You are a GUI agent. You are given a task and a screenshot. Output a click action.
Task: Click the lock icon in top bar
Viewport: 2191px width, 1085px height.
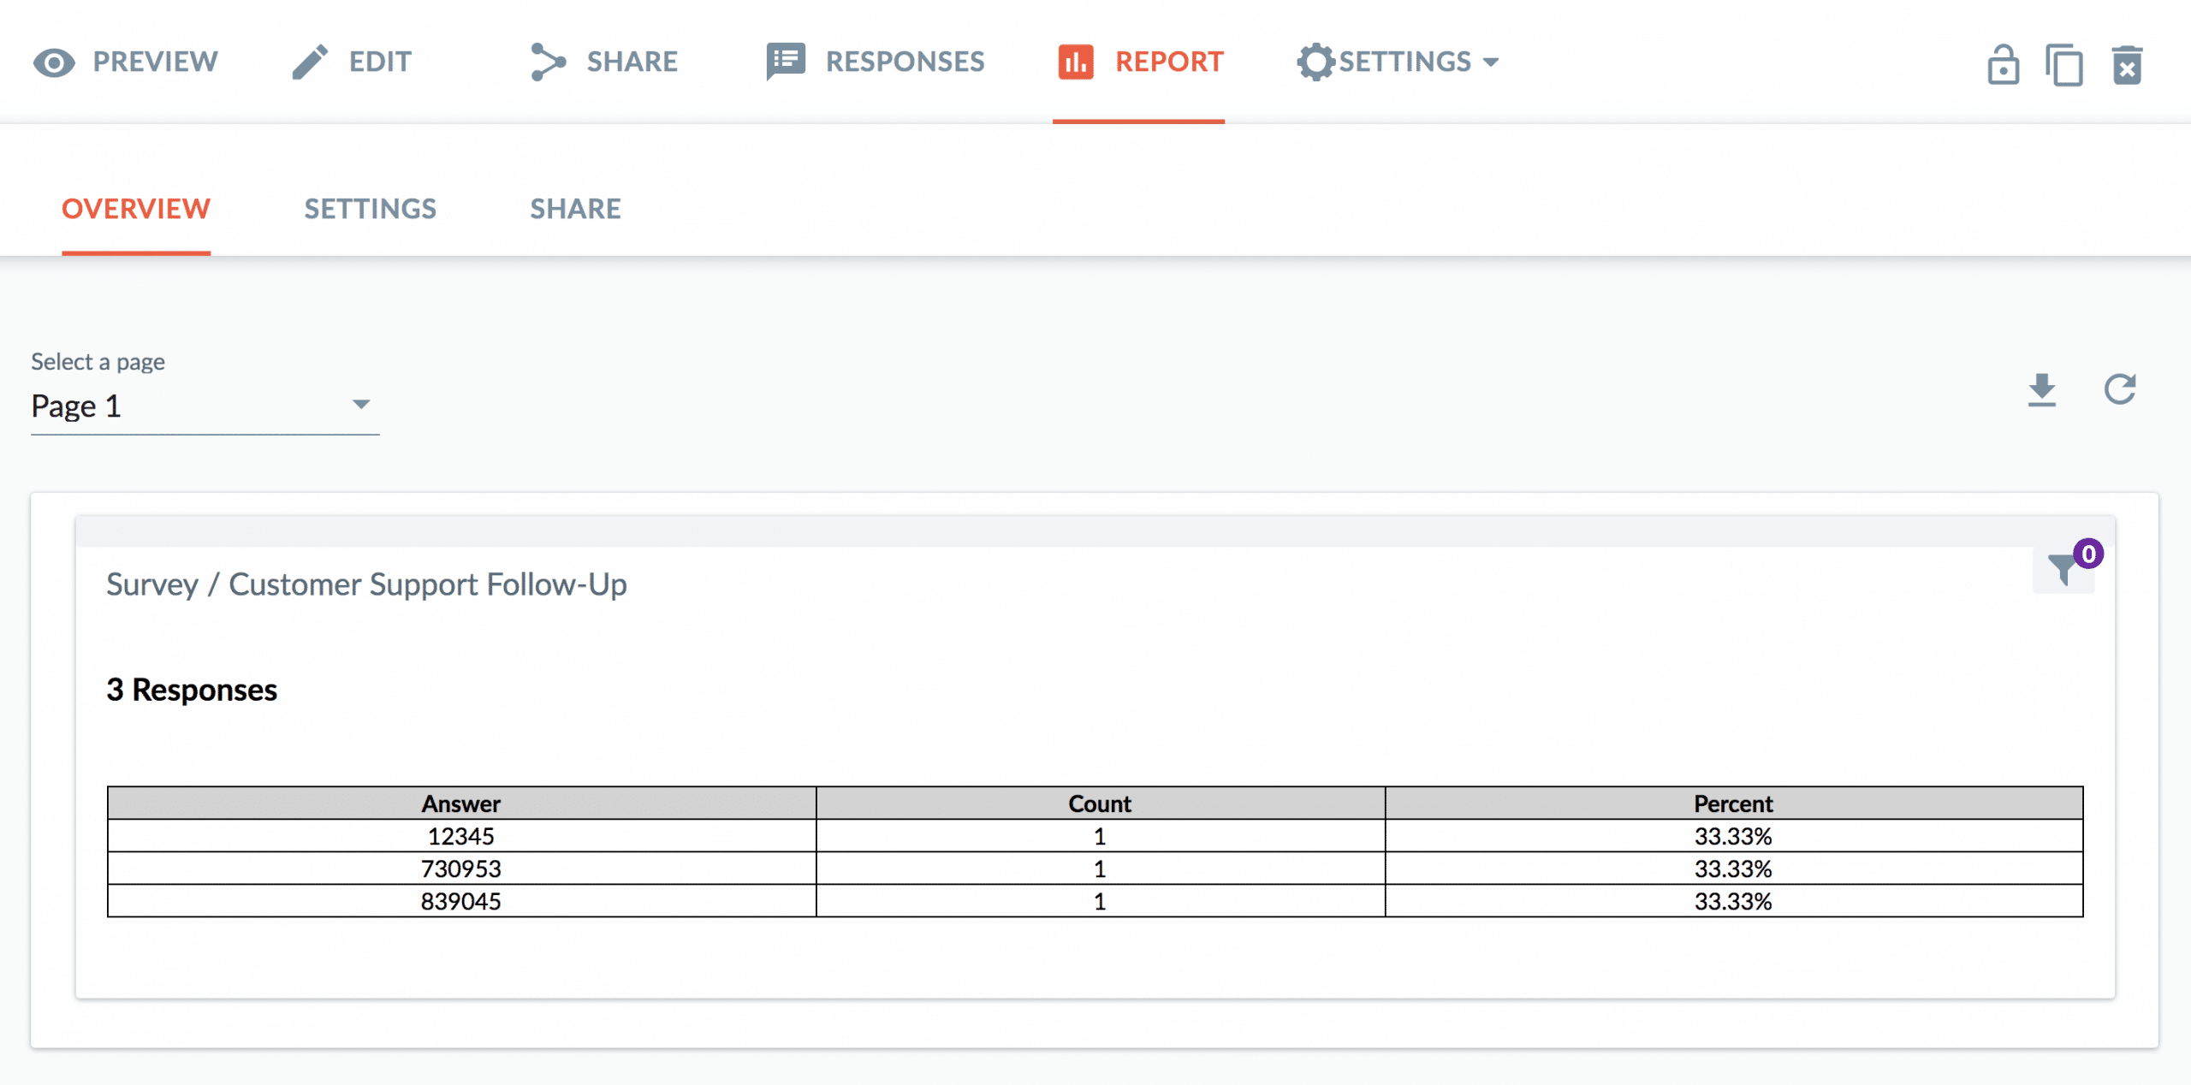pos(2003,65)
